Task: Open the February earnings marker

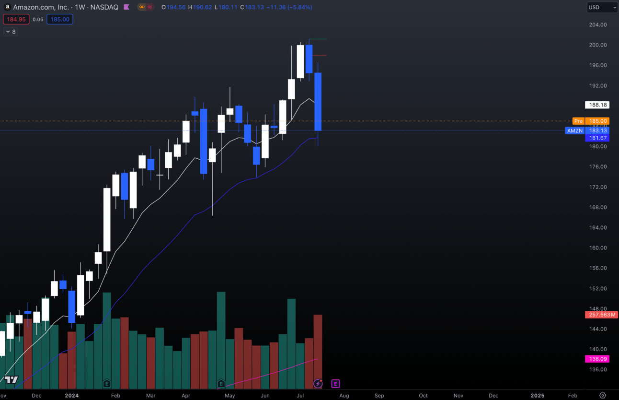Action: click(x=107, y=384)
